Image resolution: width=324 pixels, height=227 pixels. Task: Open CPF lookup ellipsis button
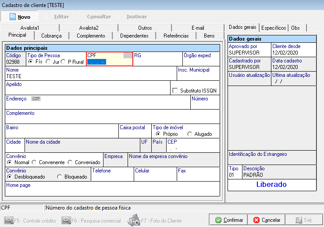tap(128, 56)
